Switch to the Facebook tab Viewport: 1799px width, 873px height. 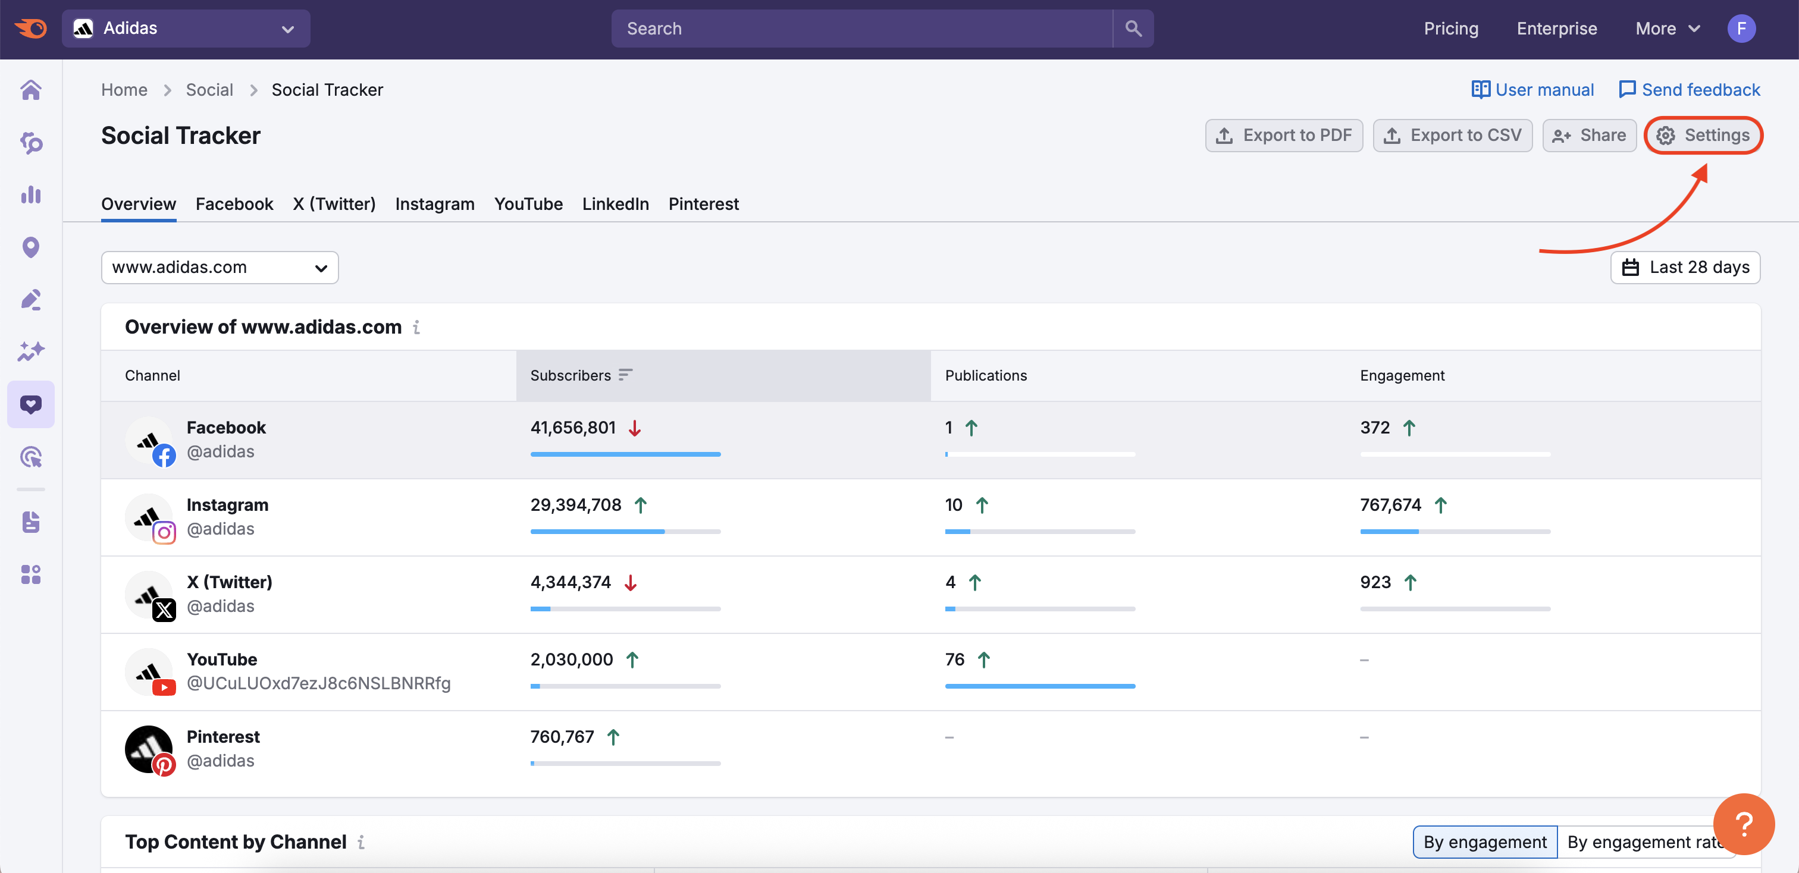(x=234, y=204)
